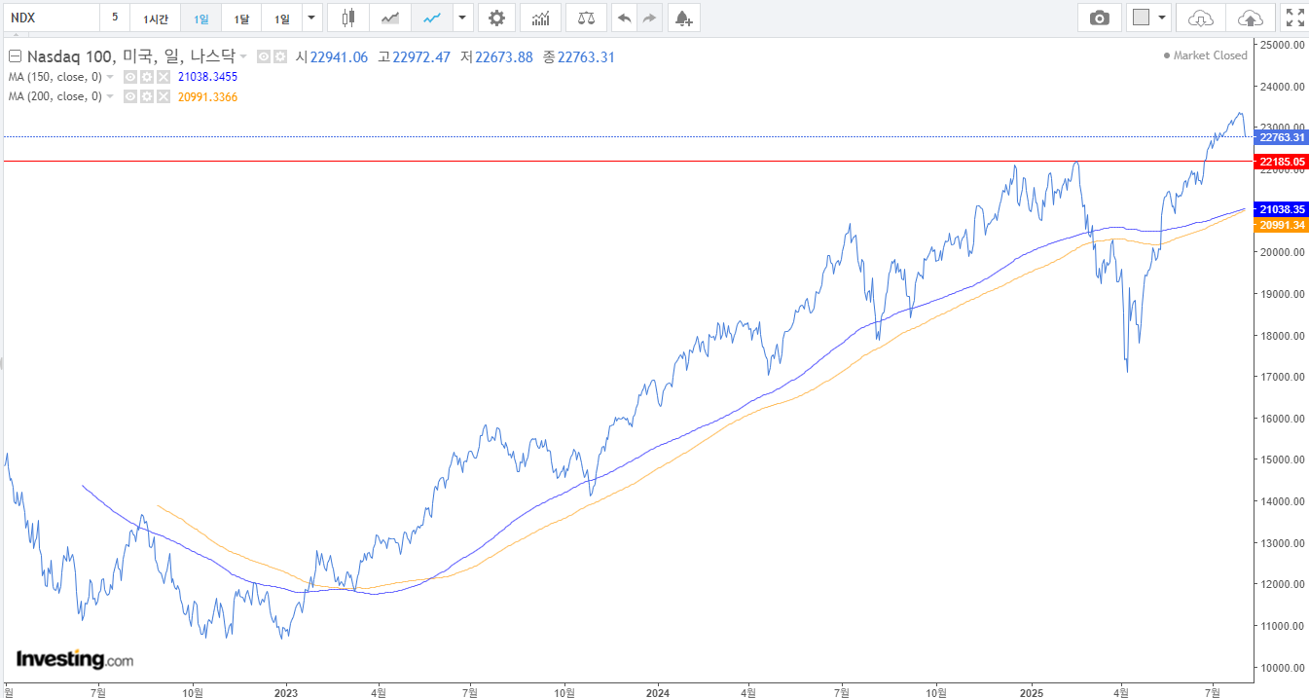The width and height of the screenshot is (1309, 698).
Task: Click the 2023 time axis label
Action: click(286, 692)
